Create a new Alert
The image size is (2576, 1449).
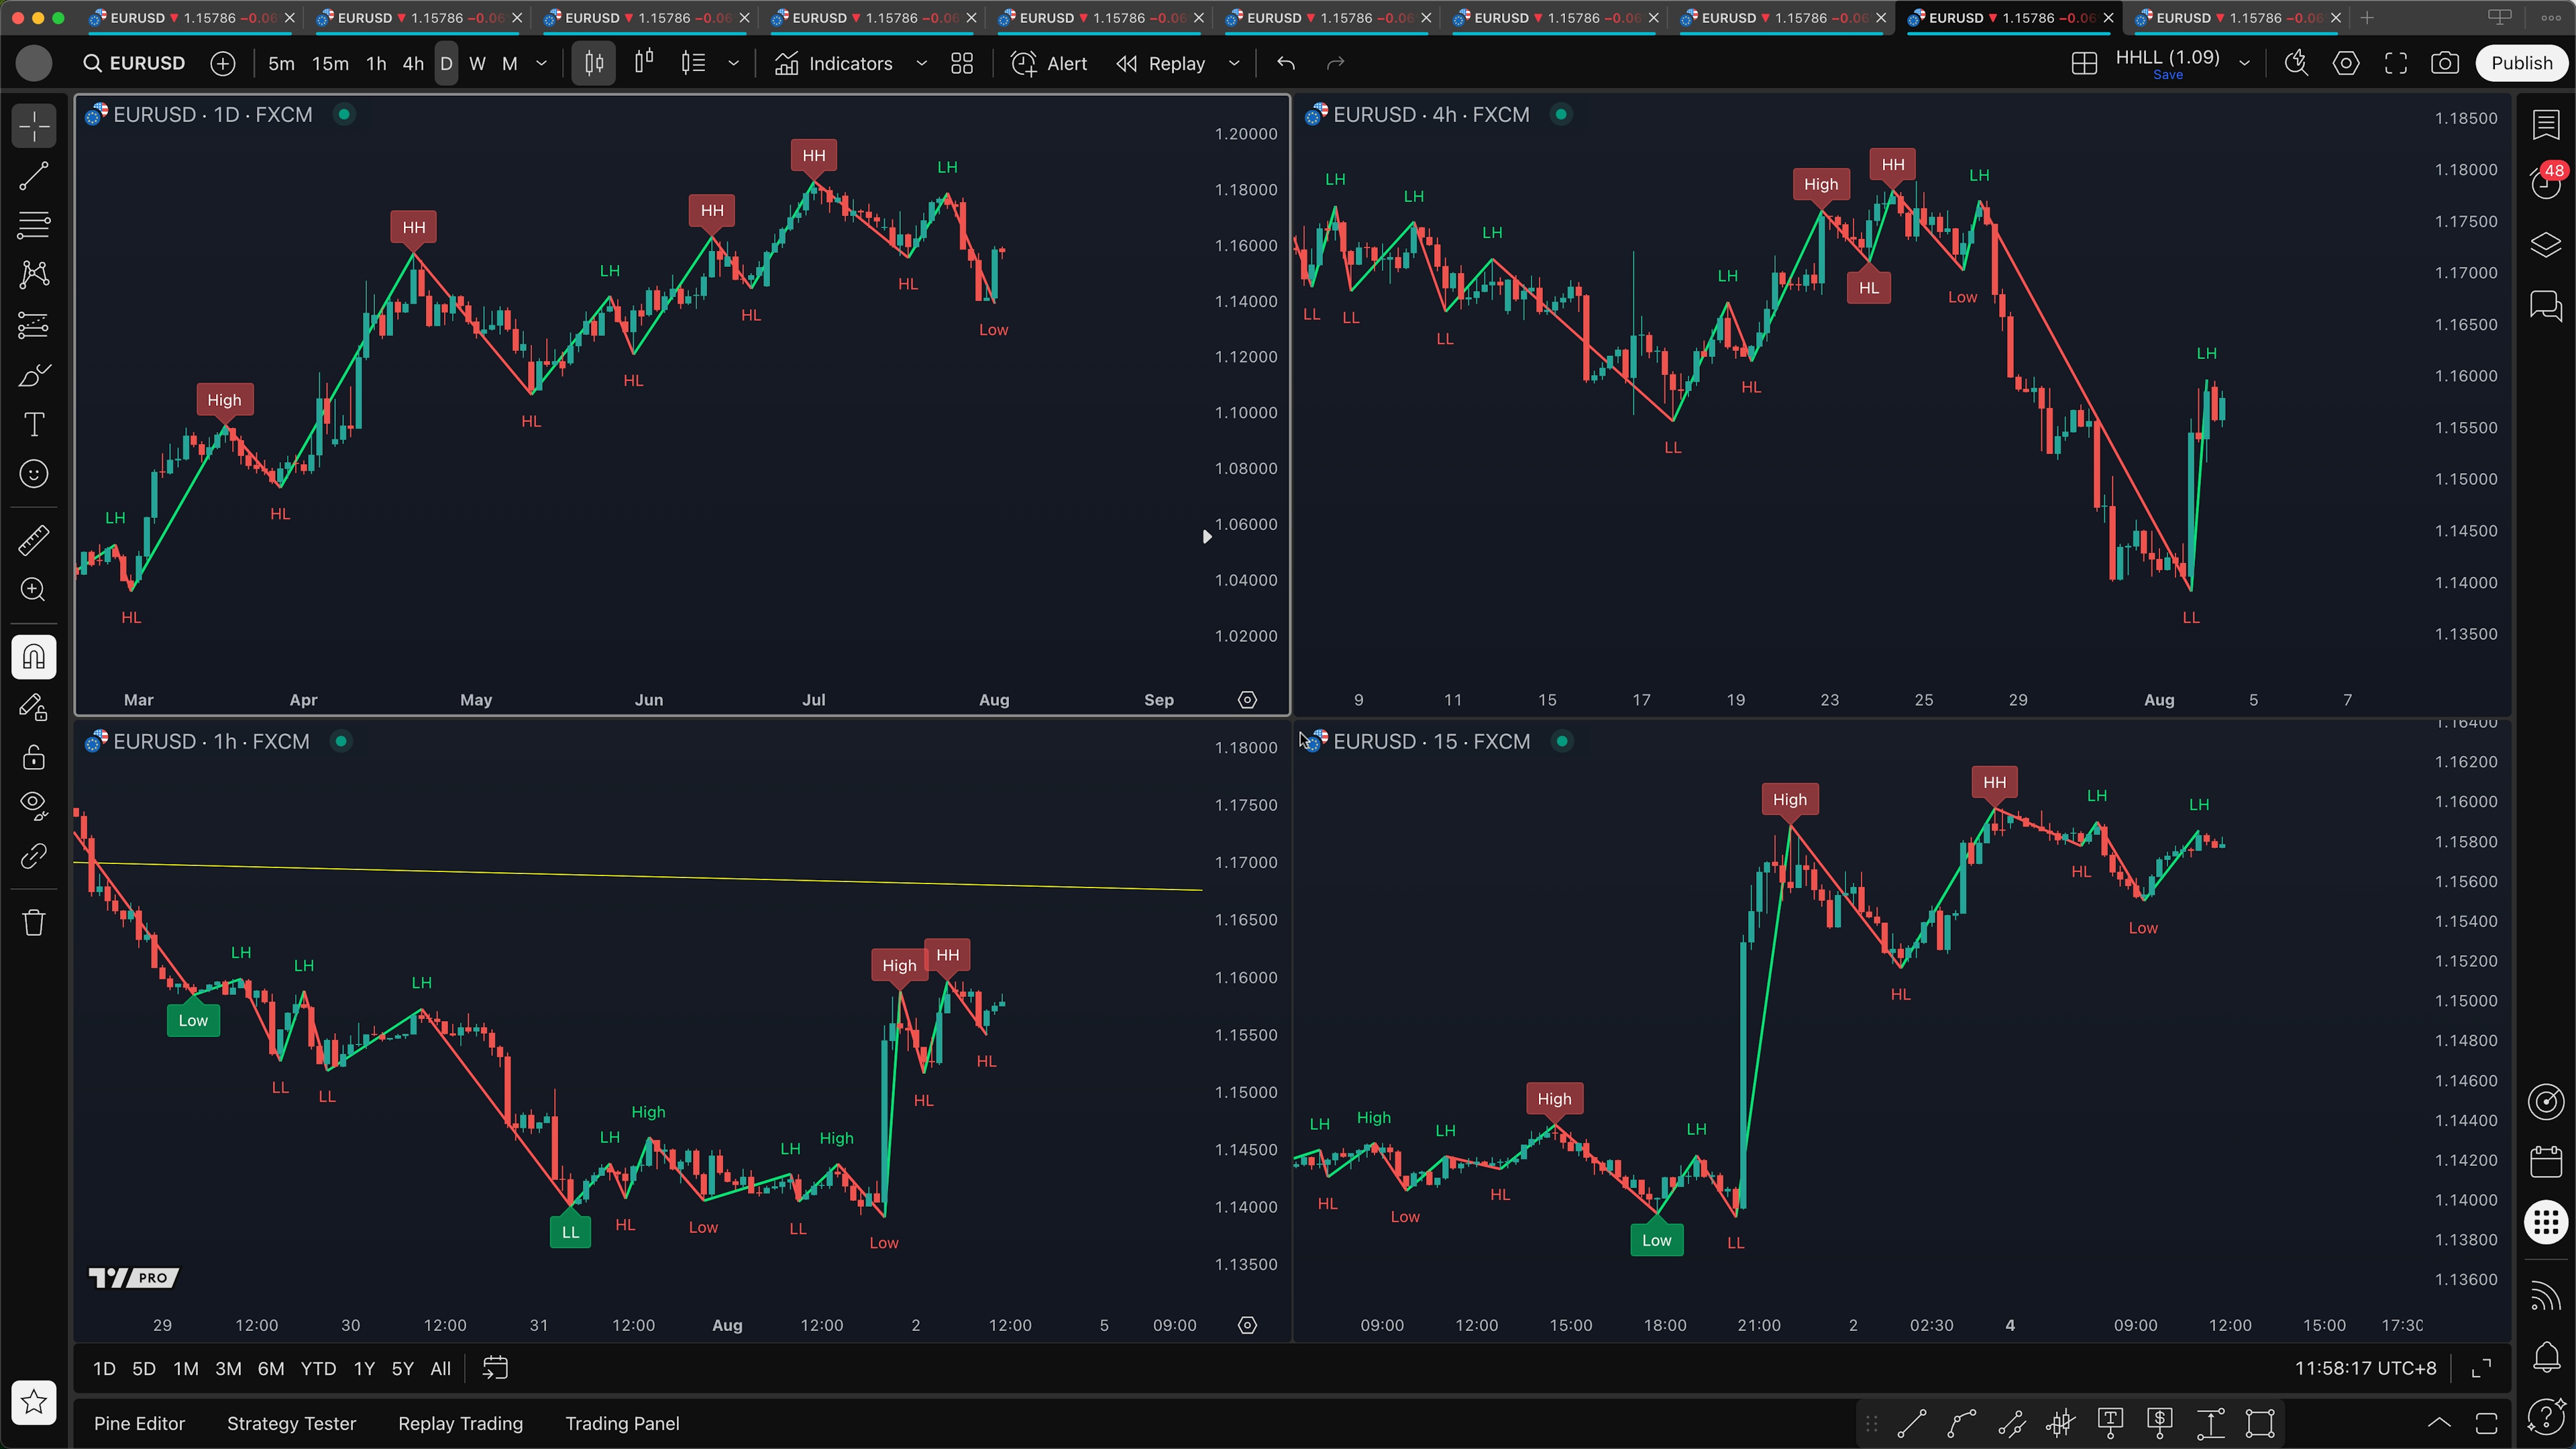click(x=1049, y=63)
